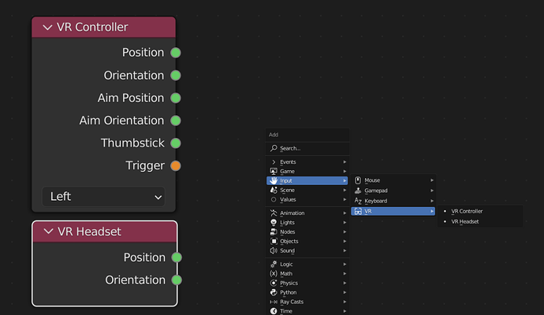Image resolution: width=544 pixels, height=315 pixels.
Task: Click VR Headset Orientation output socket
Action: tap(177, 280)
